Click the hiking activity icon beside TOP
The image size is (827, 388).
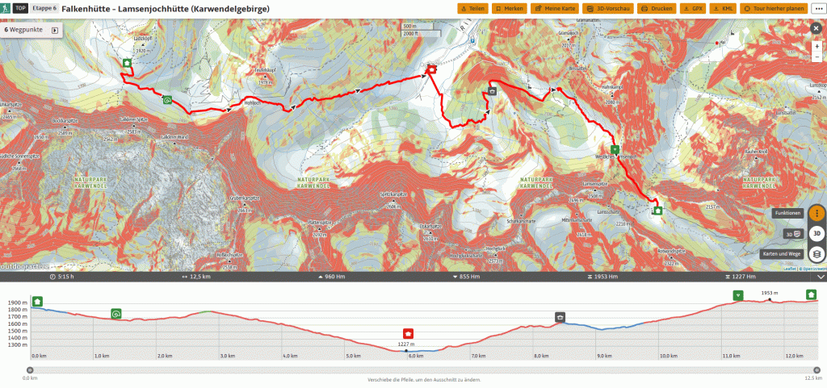[x=7, y=8]
